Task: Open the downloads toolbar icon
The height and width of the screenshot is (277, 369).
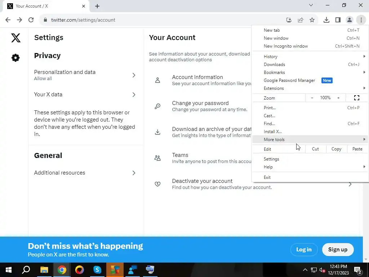Action: pyautogui.click(x=326, y=20)
